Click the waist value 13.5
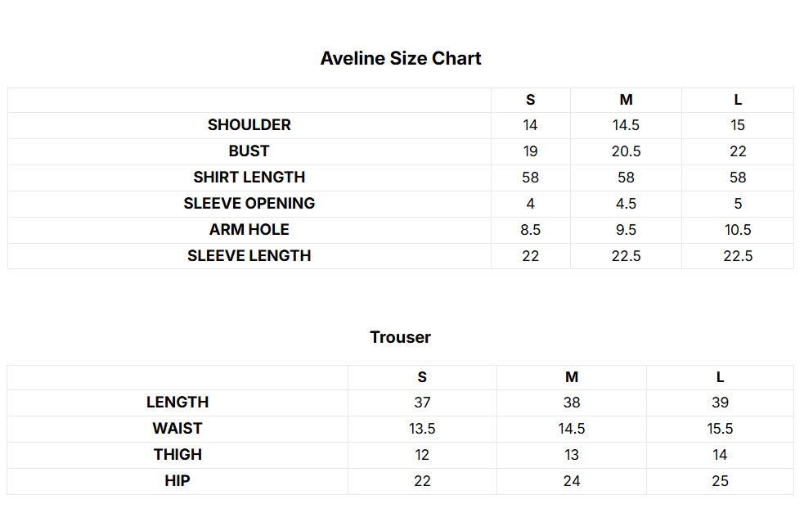This screenshot has height=513, width=804. click(x=422, y=429)
